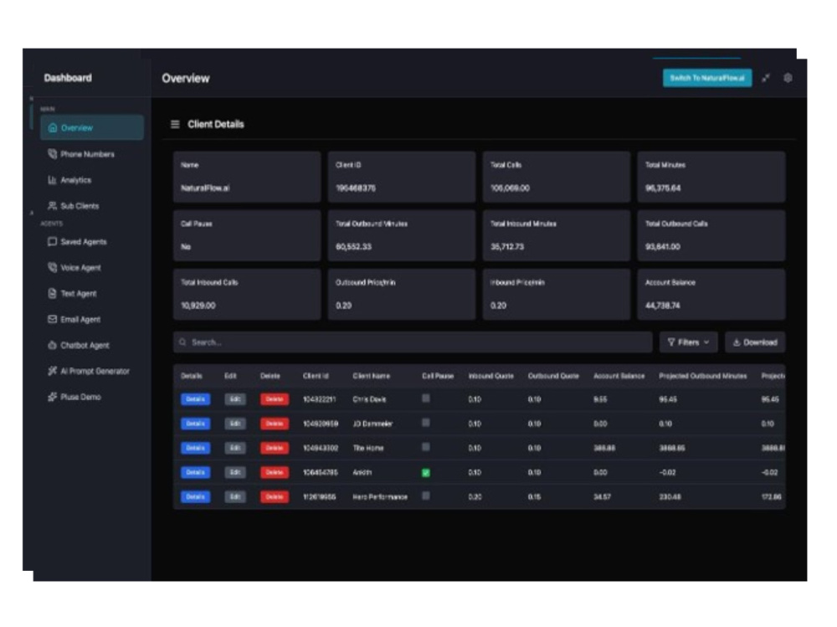
Task: Open Text Agent page
Action: click(x=78, y=294)
